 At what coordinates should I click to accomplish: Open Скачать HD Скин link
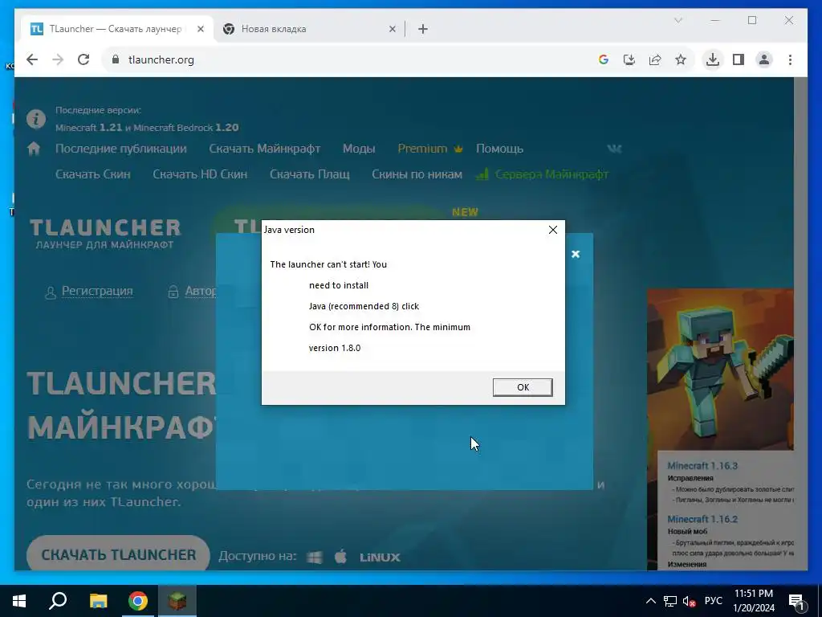(200, 174)
